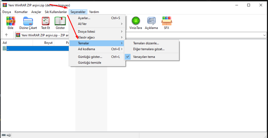Select Diğer temalara gözat... in the submenu
The width and height of the screenshot is (268, 138).
pyautogui.click(x=152, y=49)
